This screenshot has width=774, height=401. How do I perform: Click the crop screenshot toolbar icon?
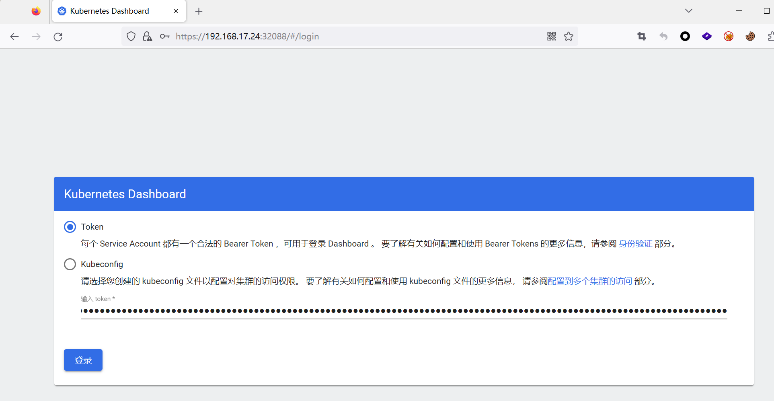click(x=642, y=37)
